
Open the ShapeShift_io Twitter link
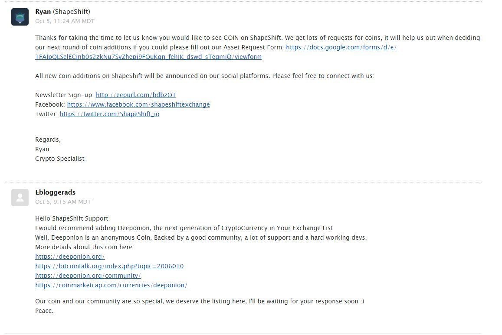pyautogui.click(x=109, y=114)
